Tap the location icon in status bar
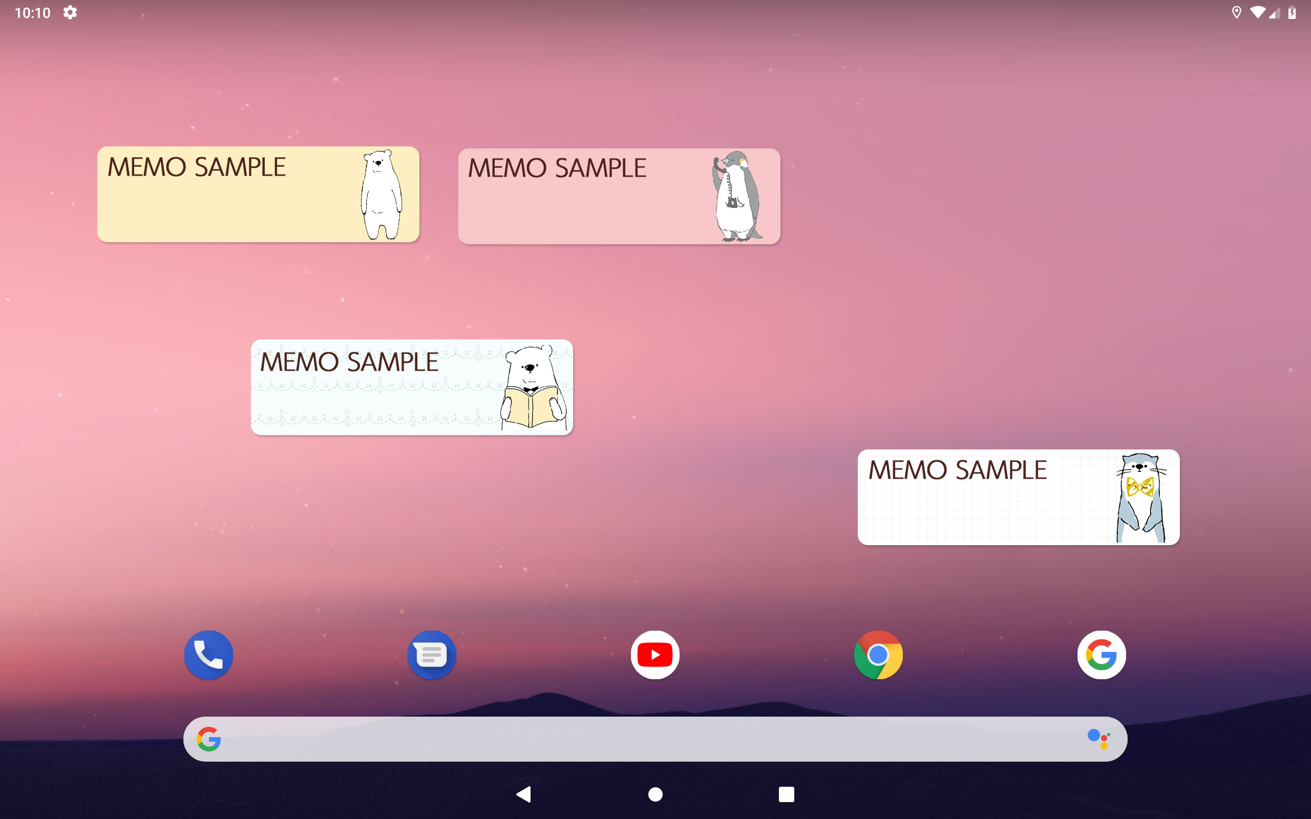This screenshot has height=819, width=1311. point(1236,12)
